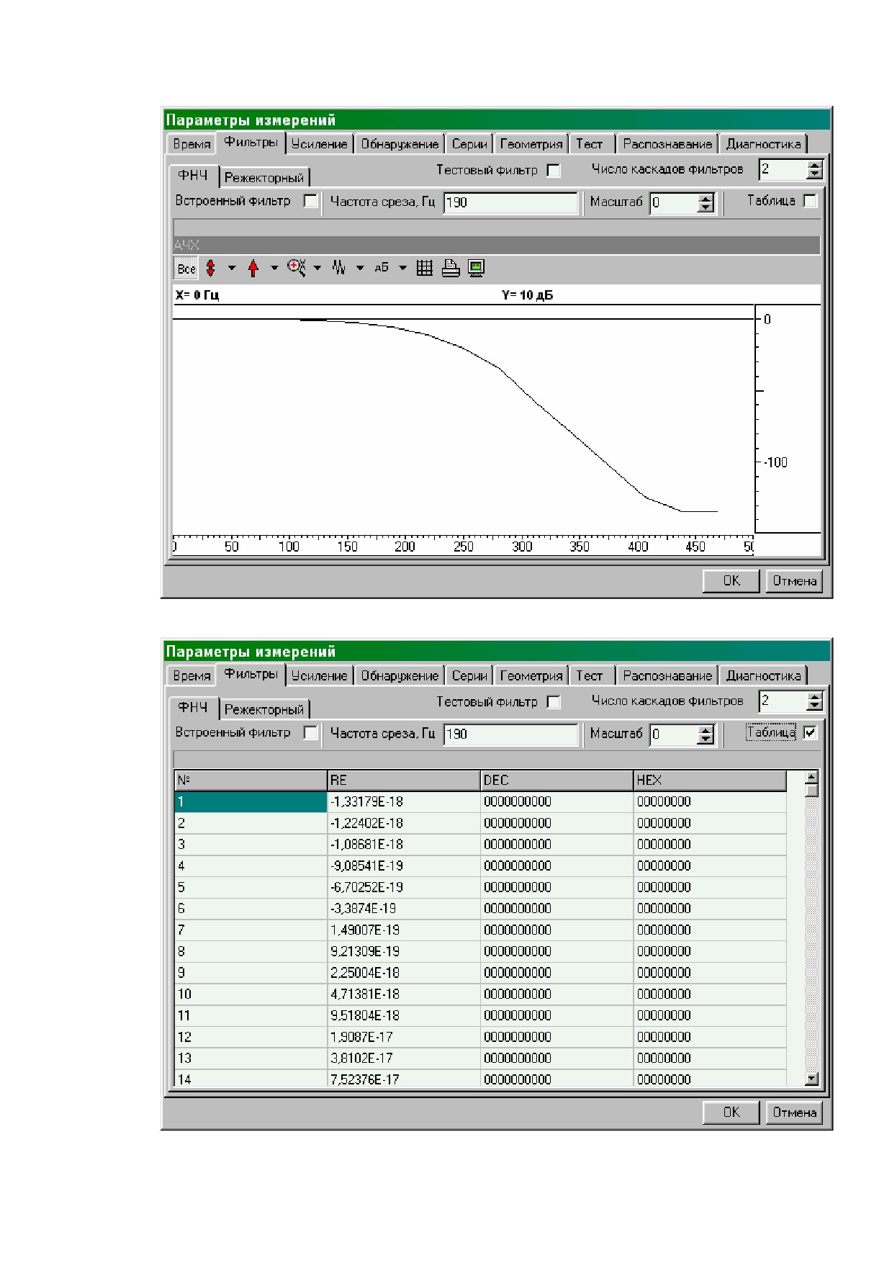Screen dimensions: 892x1263
Task: Select the magnifier zoom tool icon
Action: (x=296, y=268)
